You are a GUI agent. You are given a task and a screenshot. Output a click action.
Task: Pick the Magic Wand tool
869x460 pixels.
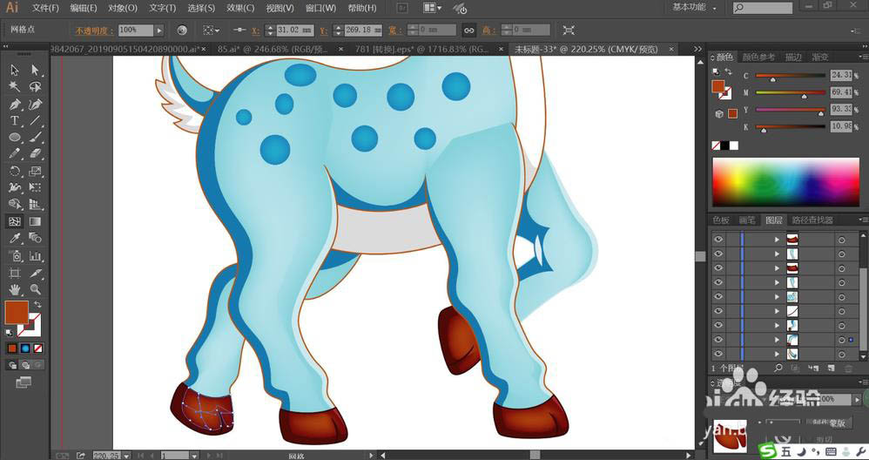tap(15, 86)
